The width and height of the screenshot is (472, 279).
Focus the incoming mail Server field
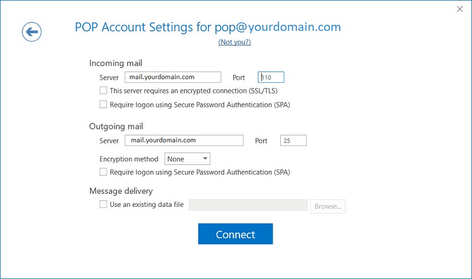pyautogui.click(x=172, y=77)
